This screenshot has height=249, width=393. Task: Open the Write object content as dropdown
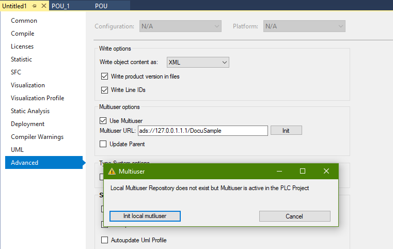(x=198, y=62)
